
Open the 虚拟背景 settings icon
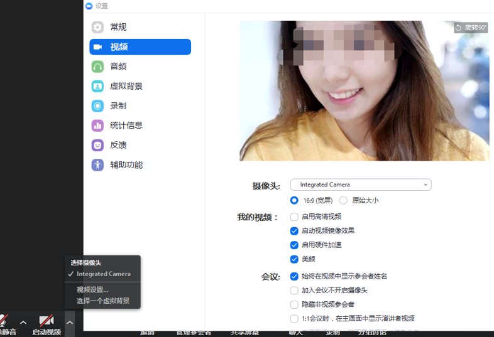[97, 86]
